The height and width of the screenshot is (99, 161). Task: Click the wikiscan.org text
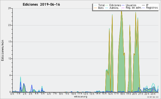point(80,97)
